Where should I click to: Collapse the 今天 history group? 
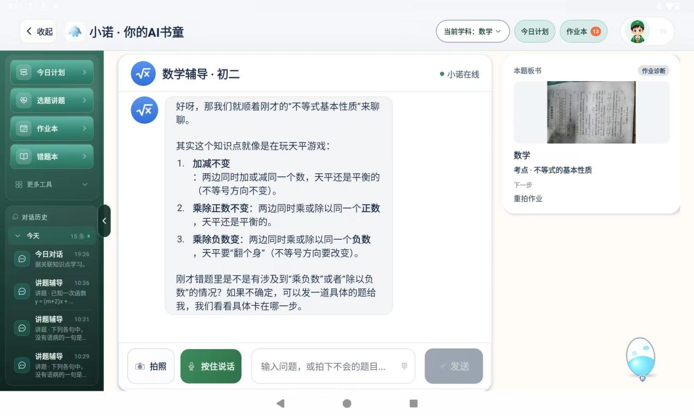pos(52,236)
